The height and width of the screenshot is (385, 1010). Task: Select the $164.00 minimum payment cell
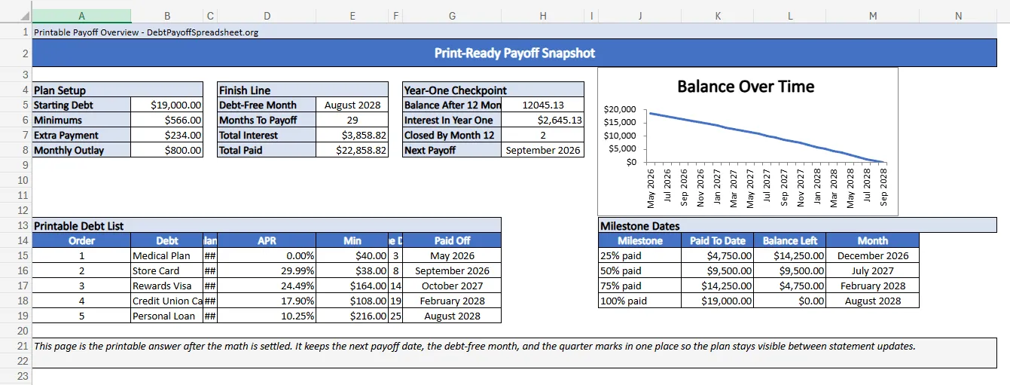pos(352,286)
